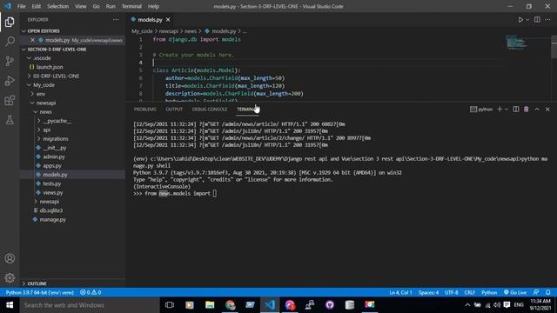Open views.py in the explorer

(x=52, y=193)
